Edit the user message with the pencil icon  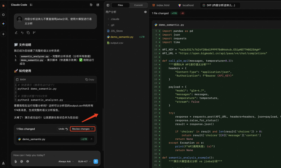pyautogui.click(x=16, y=32)
